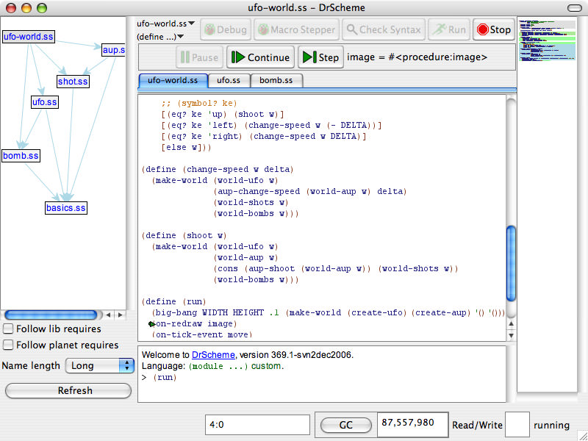
Task: Click the module browser horizontal scrollbar thumb
Action: pyautogui.click(x=51, y=315)
